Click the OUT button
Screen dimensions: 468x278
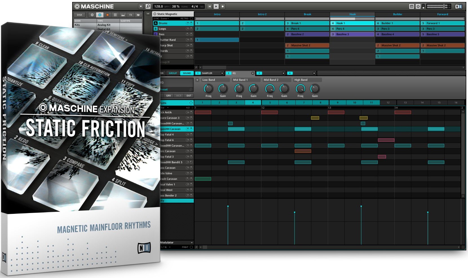click(x=189, y=96)
